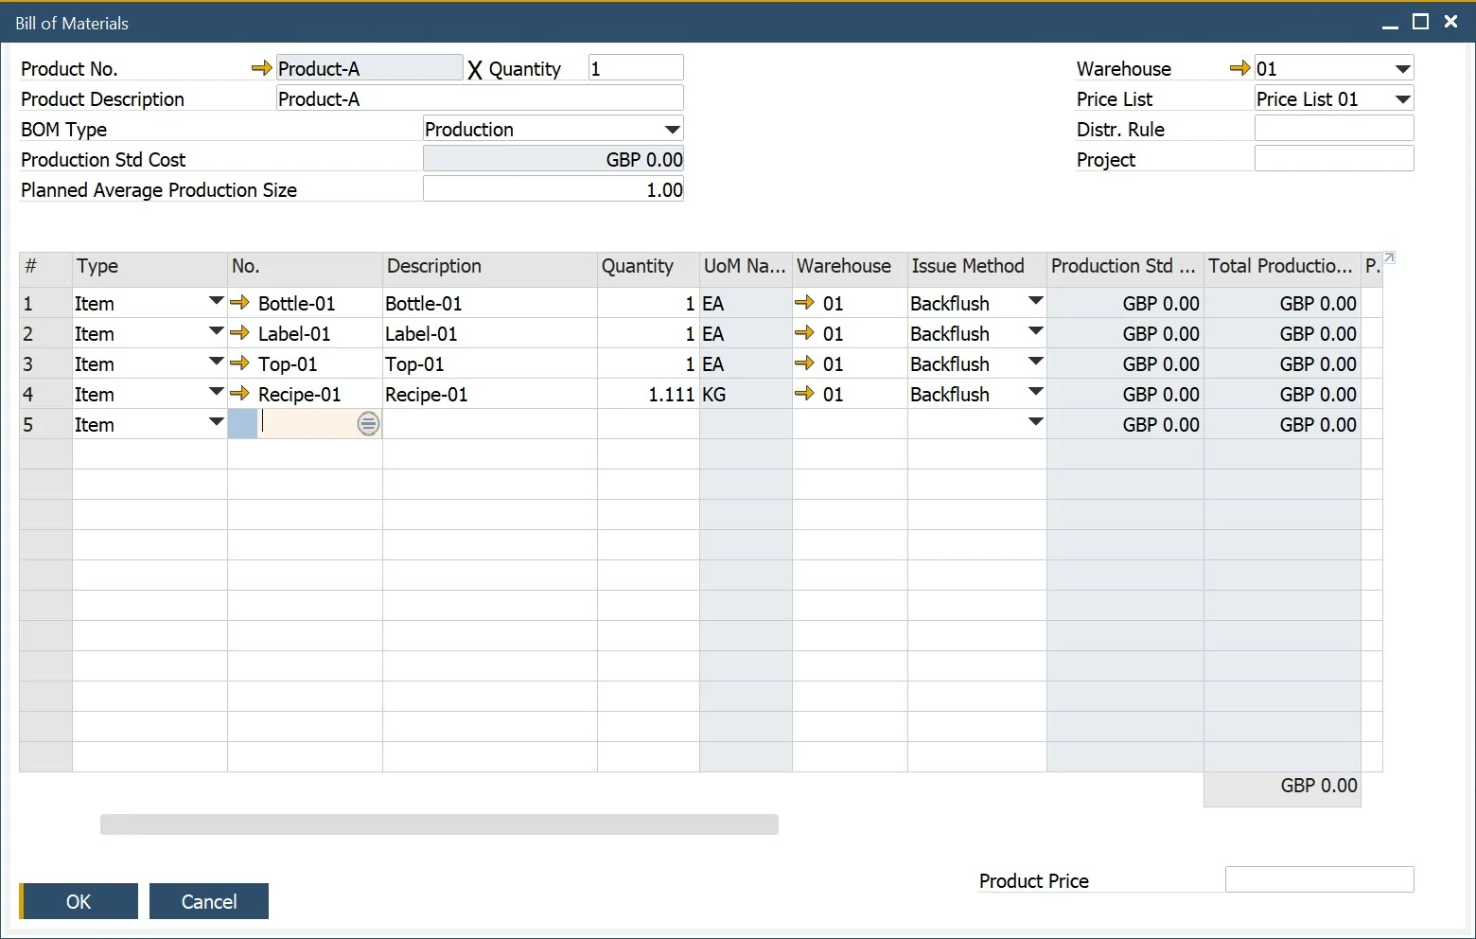Open the header Warehouse dropdown
1476x939 pixels.
point(1402,69)
